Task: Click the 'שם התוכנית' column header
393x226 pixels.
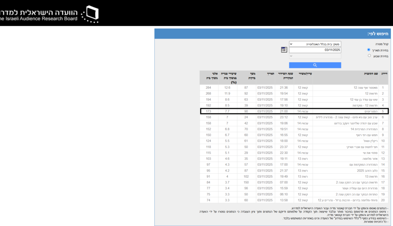Action: pyautogui.click(x=371, y=74)
